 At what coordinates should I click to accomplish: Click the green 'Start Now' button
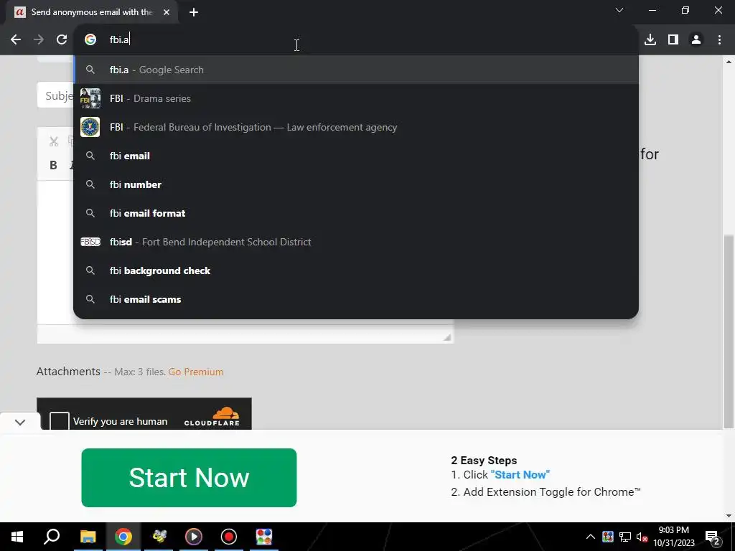click(189, 477)
